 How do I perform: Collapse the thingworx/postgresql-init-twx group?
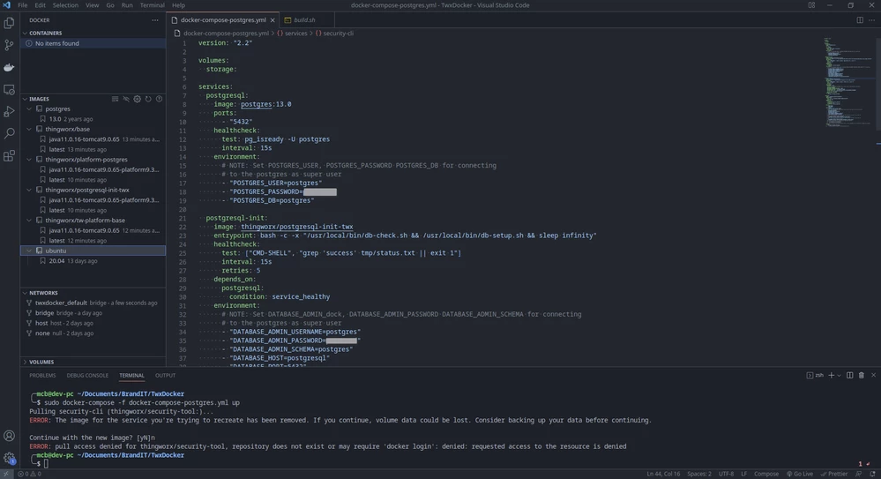pos(29,190)
